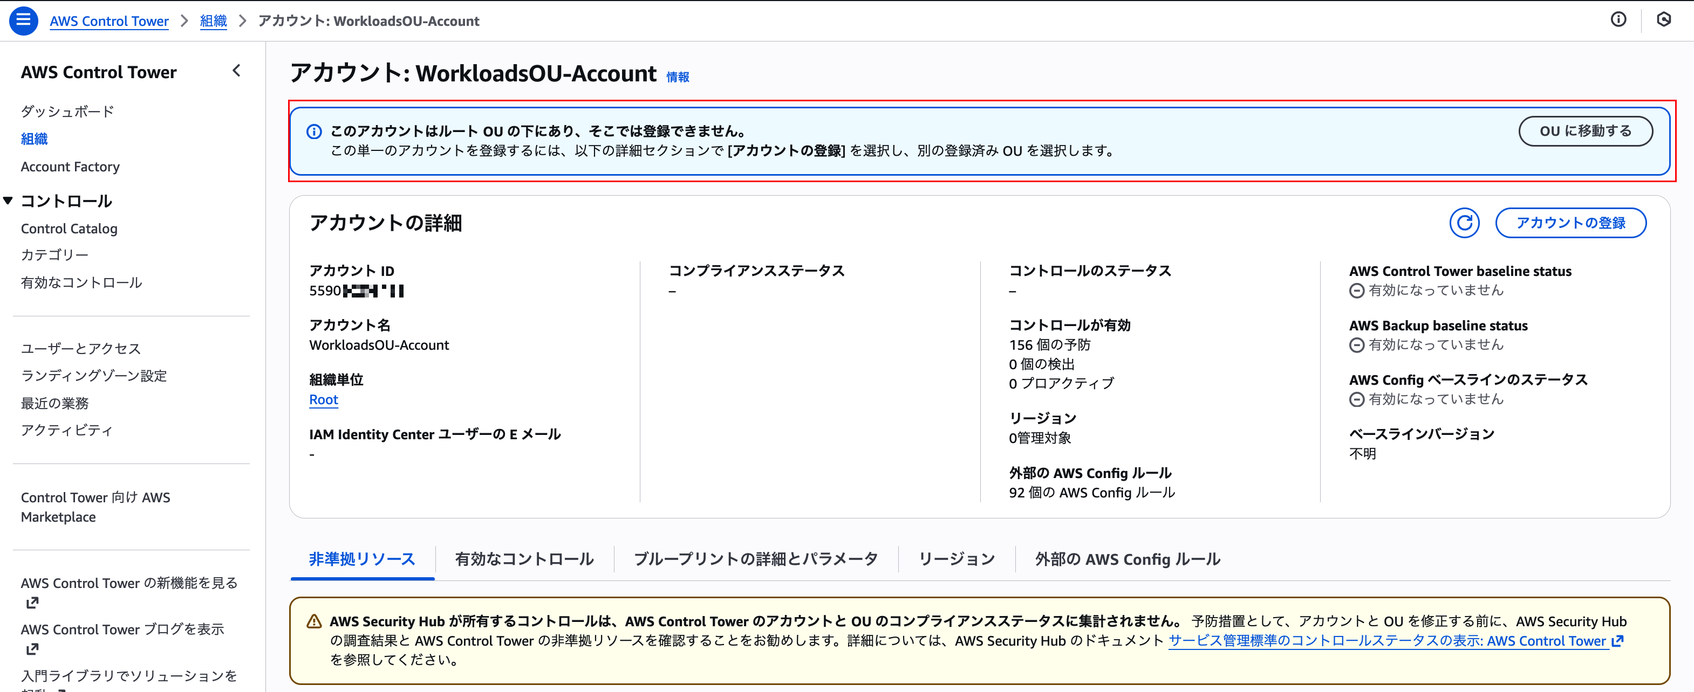Open external link for AWS Control Tower ブログを表示

[32, 649]
